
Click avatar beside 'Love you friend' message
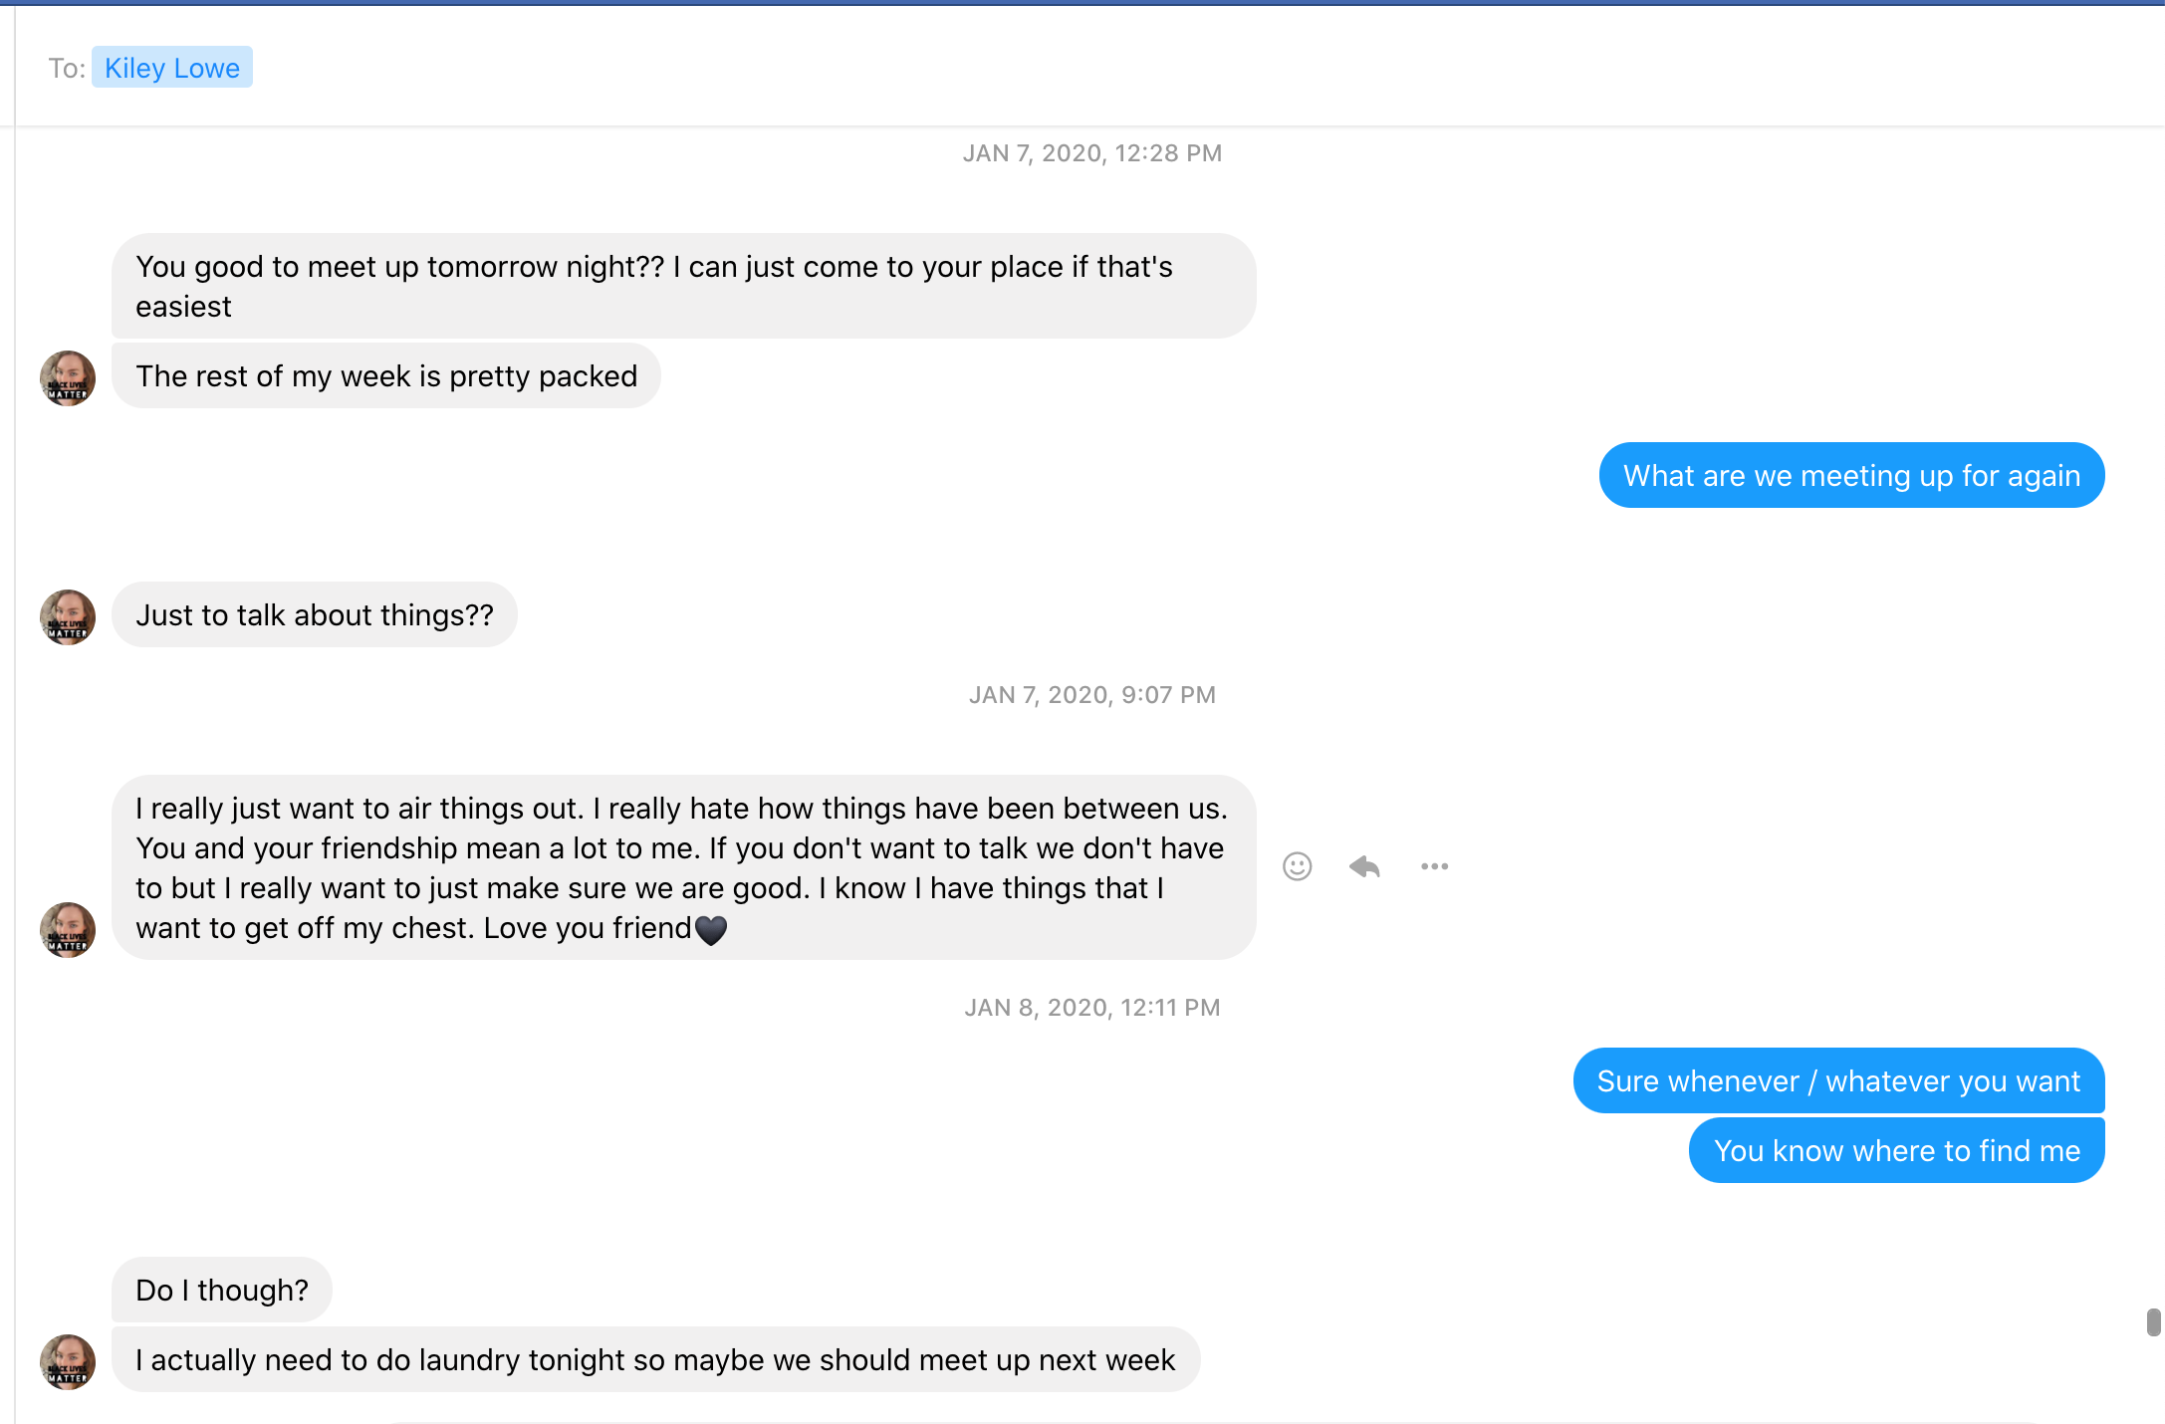pos(68,930)
